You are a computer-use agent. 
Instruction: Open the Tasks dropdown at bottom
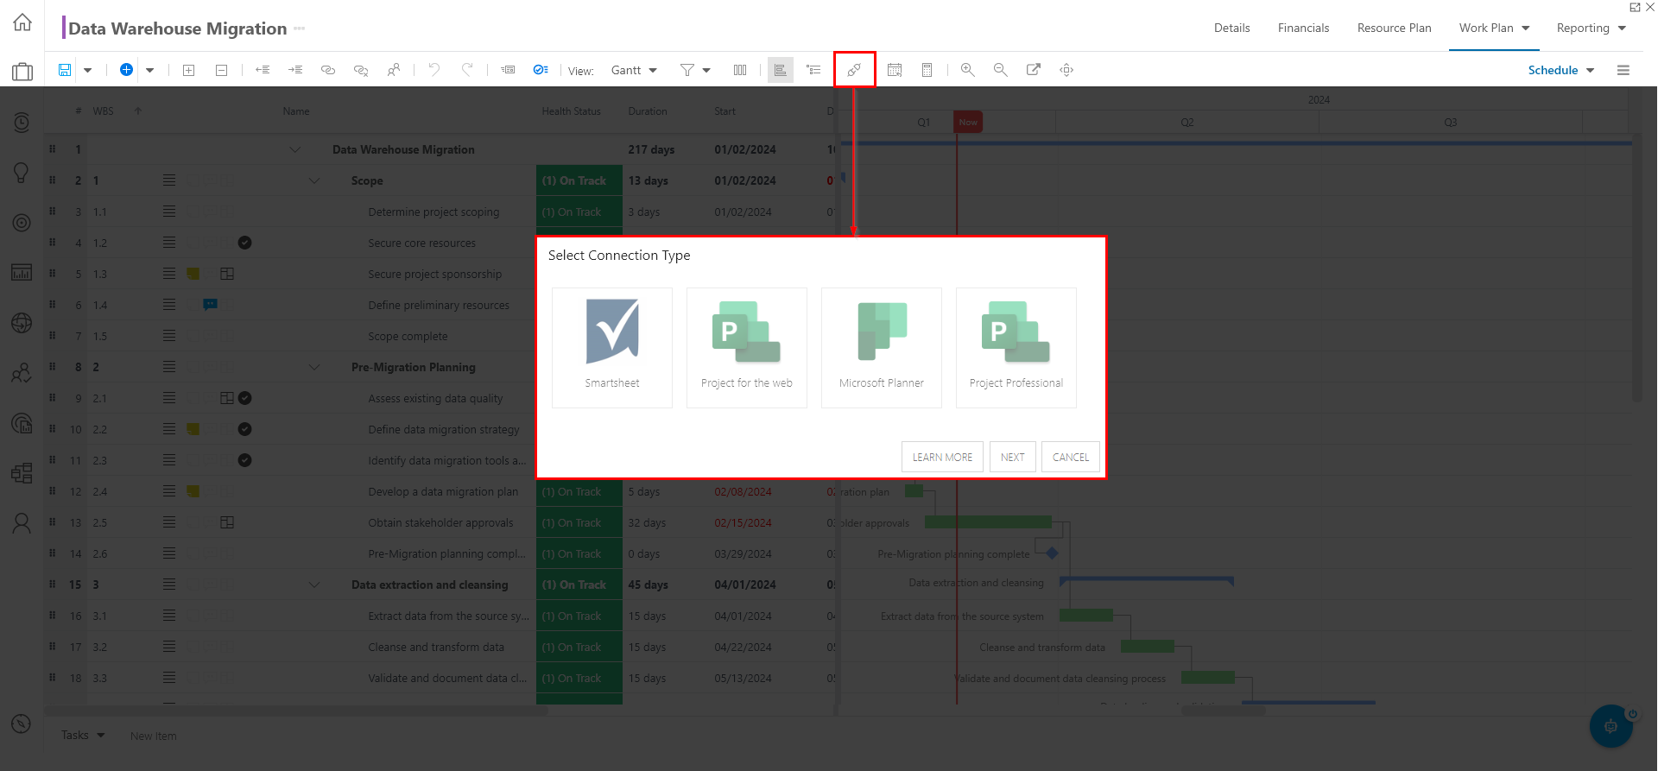click(83, 735)
